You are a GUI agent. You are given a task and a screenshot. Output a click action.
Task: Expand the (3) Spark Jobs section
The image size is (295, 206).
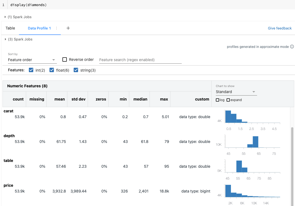tap(5, 39)
